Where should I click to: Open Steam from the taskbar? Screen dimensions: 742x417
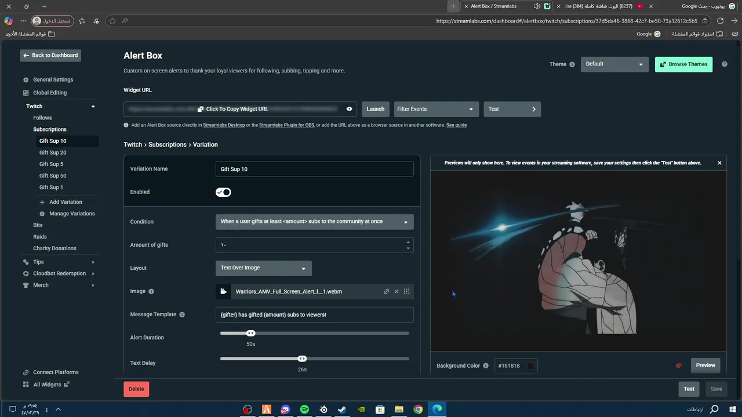click(x=342, y=409)
